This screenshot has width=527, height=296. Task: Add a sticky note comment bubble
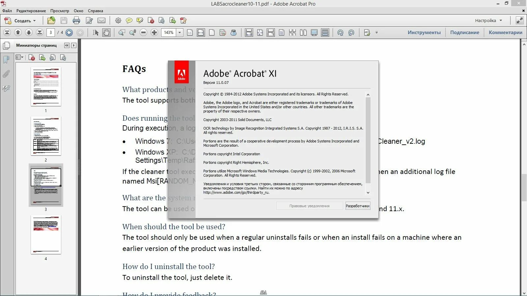click(129, 20)
